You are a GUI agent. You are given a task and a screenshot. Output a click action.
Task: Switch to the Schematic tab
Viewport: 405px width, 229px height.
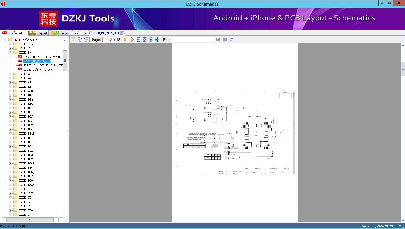14,33
